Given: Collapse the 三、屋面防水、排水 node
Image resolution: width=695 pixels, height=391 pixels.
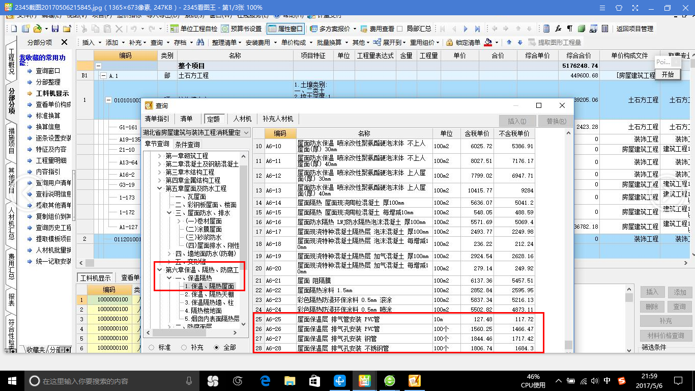Looking at the screenshot, I should pos(169,213).
